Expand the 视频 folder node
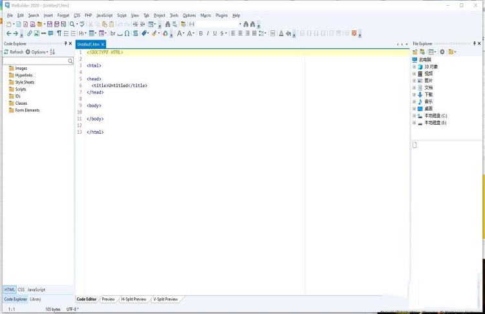This screenshot has width=485, height=314. 414,74
